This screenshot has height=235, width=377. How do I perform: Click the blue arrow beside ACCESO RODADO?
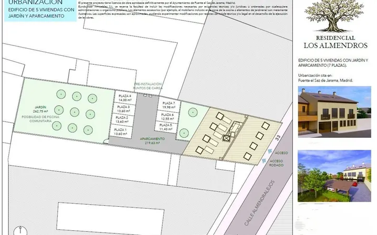coord(264,161)
